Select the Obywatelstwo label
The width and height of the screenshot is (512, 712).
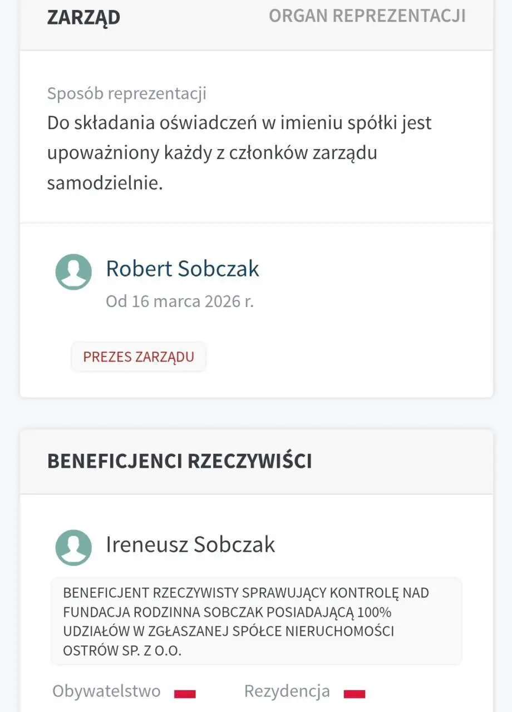click(x=106, y=691)
